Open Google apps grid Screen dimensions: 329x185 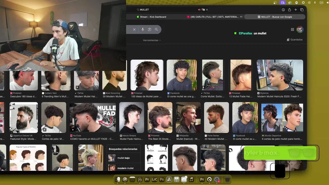pos(293,30)
